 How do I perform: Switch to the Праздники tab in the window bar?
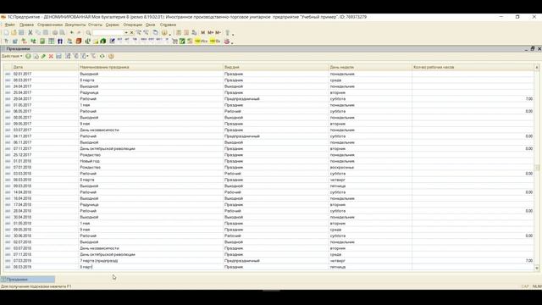tap(28, 279)
